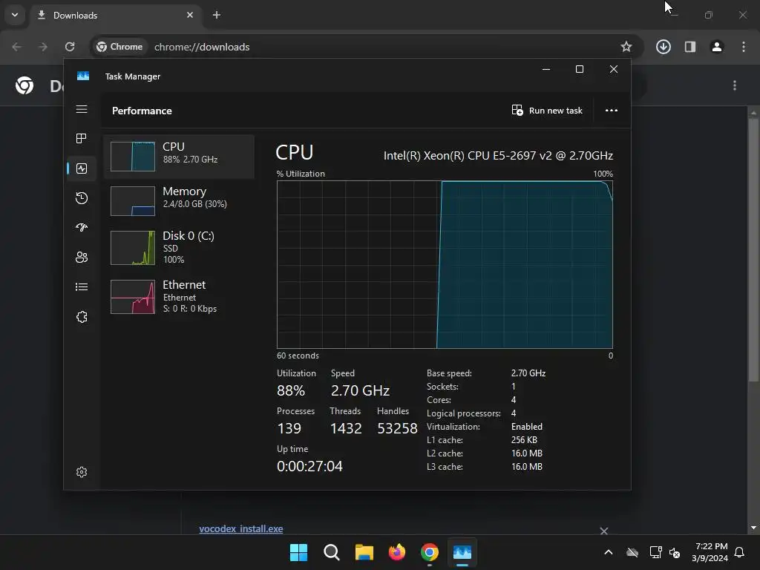Bookmark page with the star icon
The width and height of the screenshot is (760, 570).
(626, 47)
